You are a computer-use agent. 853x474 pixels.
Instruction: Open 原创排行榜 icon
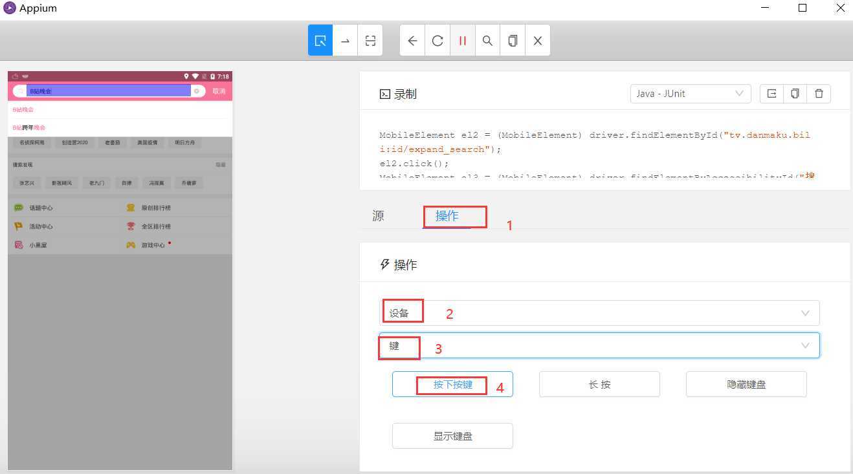point(131,208)
